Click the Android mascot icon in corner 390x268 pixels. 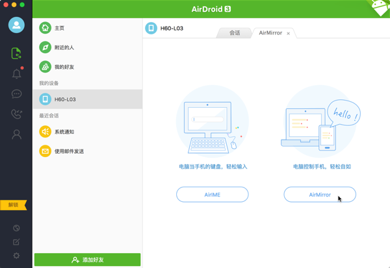(380, 7)
